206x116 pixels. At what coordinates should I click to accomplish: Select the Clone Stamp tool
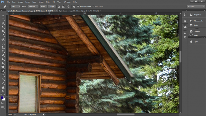(3, 47)
